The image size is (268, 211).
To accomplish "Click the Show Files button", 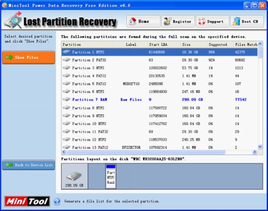I will click(x=29, y=57).
